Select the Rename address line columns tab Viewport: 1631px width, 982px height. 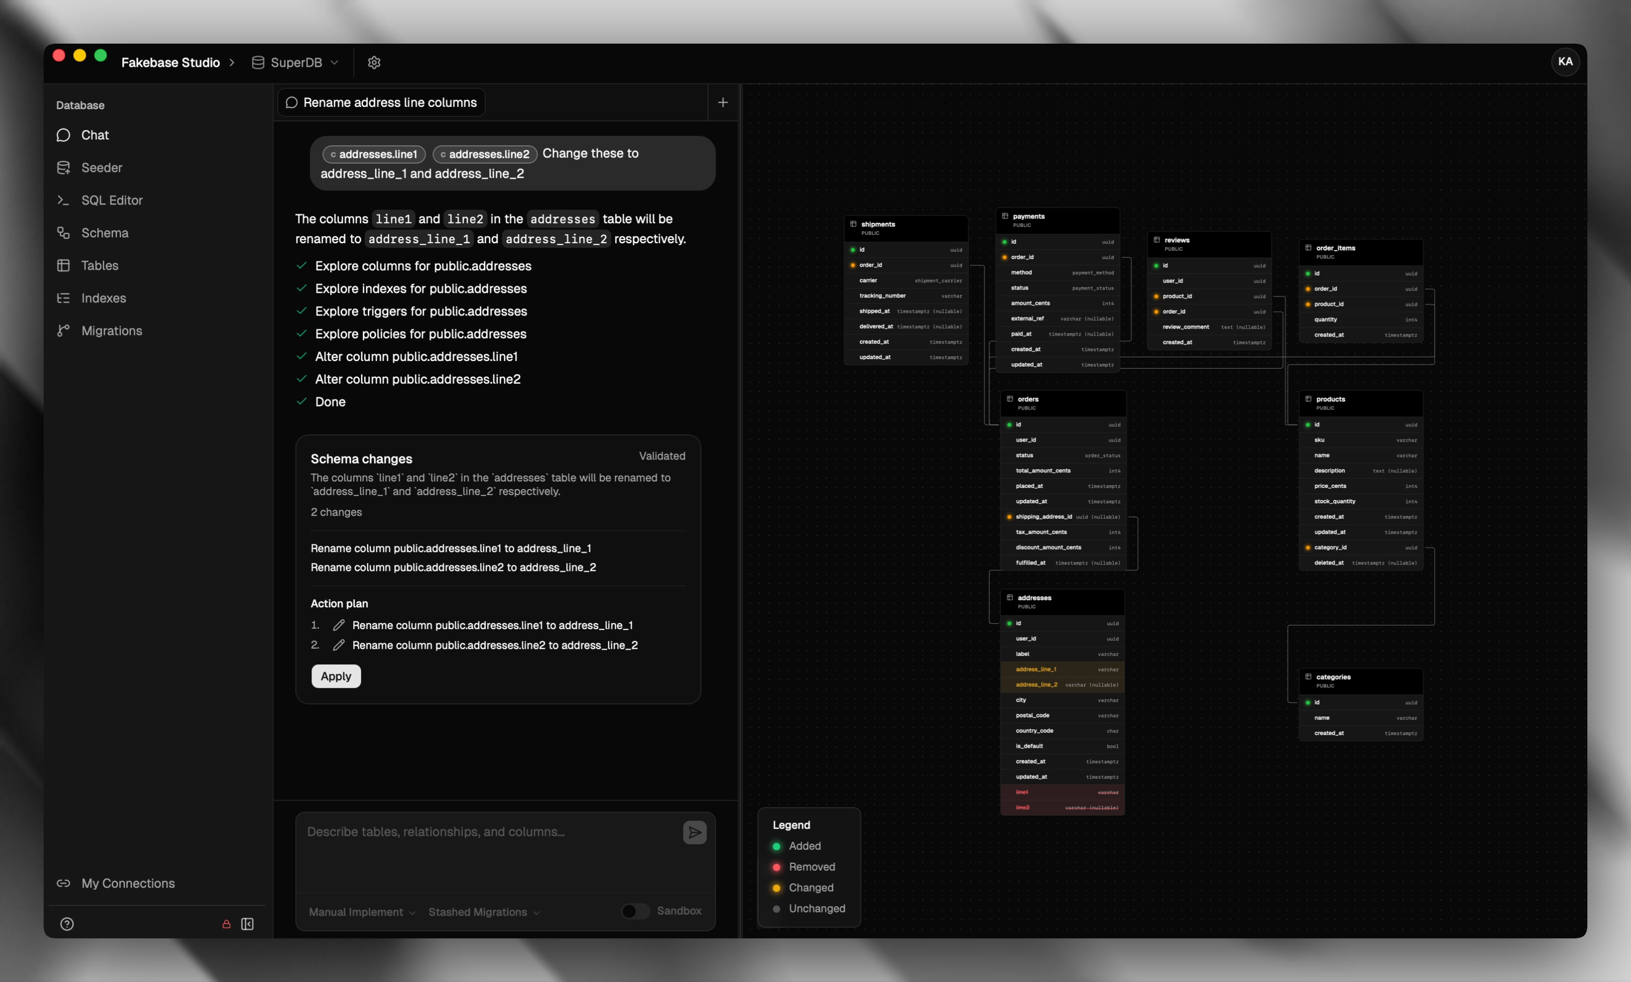point(381,103)
